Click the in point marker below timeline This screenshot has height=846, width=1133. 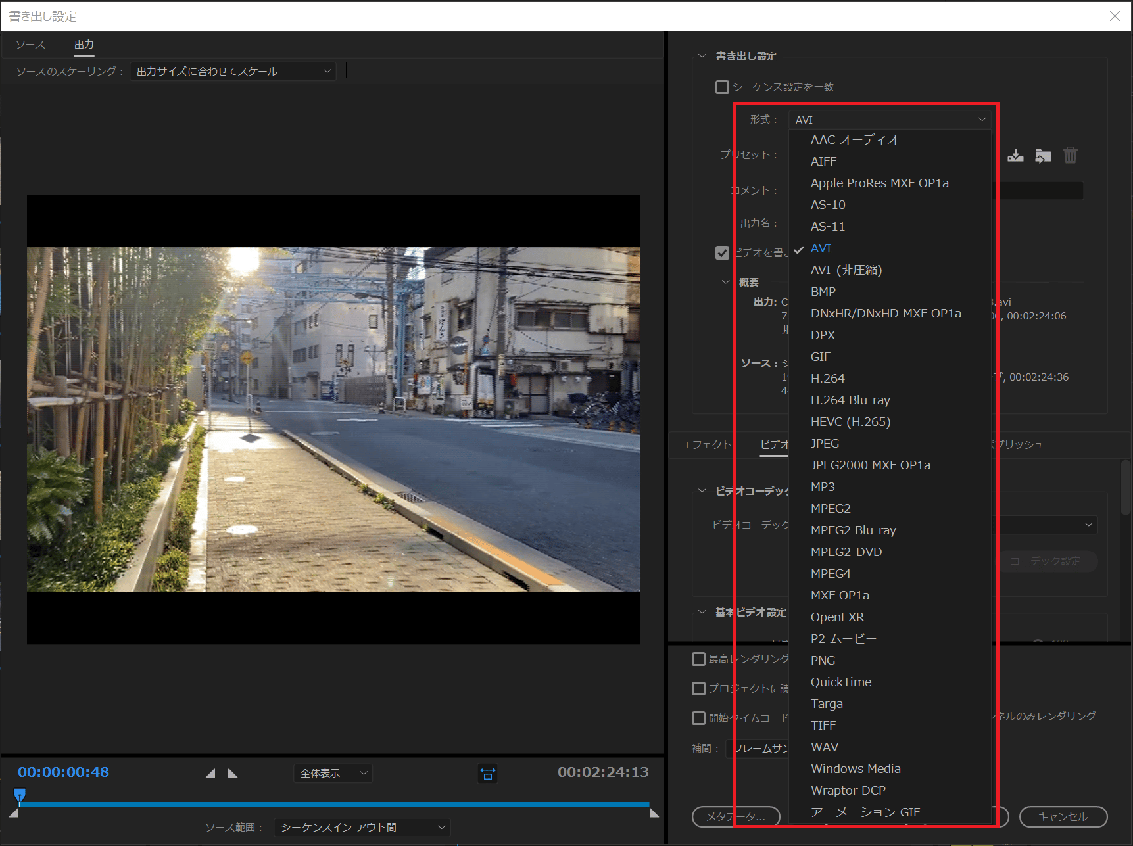[14, 813]
